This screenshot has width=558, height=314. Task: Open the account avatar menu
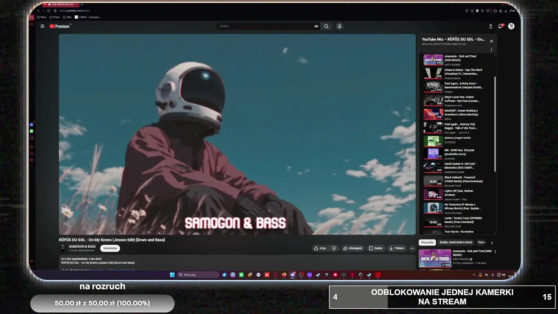(x=511, y=26)
